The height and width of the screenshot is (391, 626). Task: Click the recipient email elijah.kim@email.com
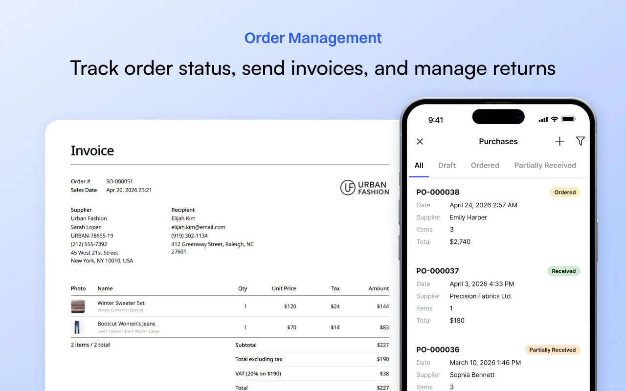coord(198,227)
